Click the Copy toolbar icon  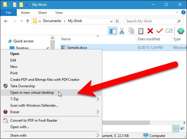pos(131,31)
